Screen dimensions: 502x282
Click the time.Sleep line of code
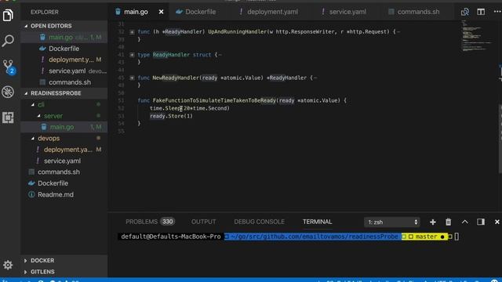(190, 108)
